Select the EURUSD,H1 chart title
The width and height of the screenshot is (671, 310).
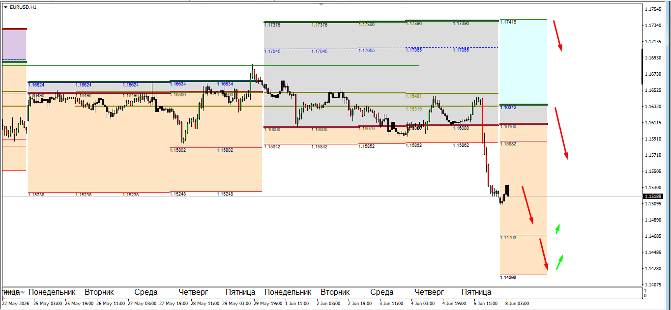pyautogui.click(x=23, y=7)
